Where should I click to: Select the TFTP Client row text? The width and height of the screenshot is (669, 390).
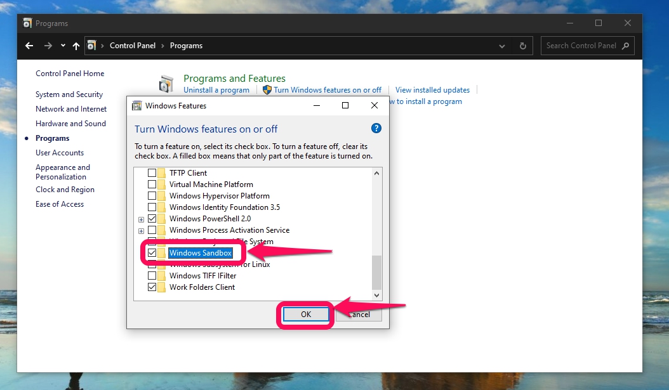(188, 172)
